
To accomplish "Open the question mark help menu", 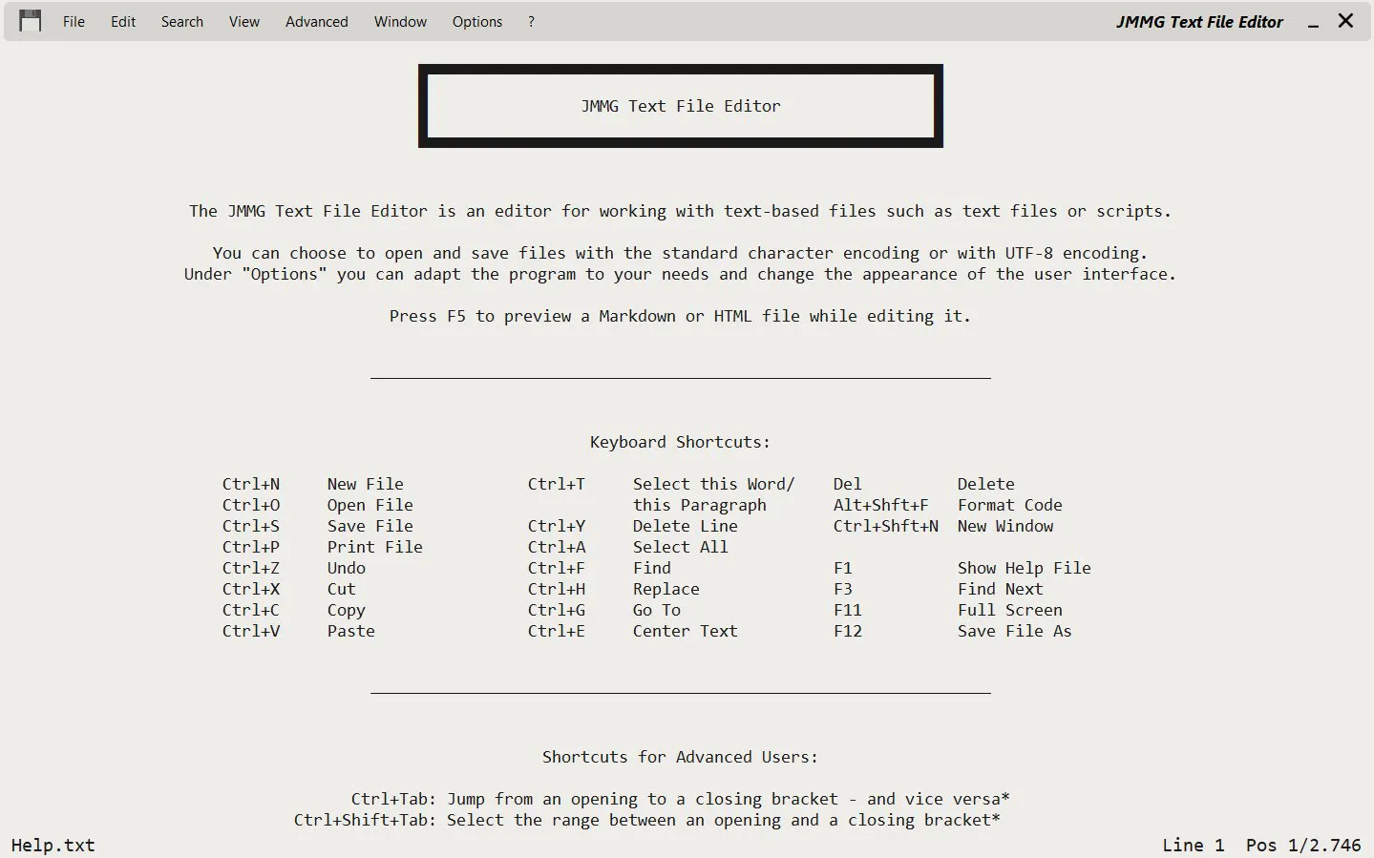I will pos(531,21).
